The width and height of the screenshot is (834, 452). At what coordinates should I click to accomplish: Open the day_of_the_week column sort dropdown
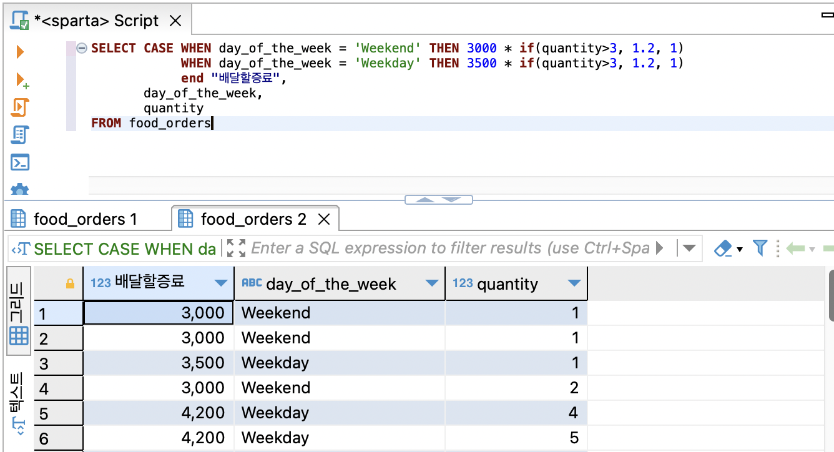431,283
